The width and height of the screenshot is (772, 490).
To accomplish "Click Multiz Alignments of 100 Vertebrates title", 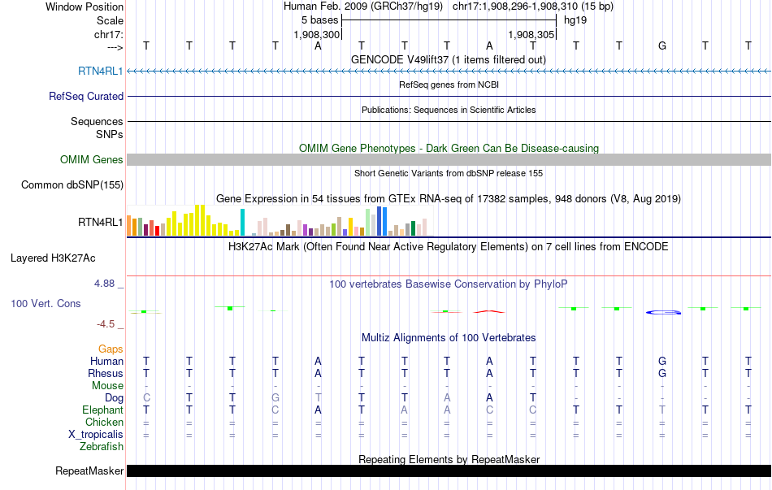I will pyautogui.click(x=448, y=338).
